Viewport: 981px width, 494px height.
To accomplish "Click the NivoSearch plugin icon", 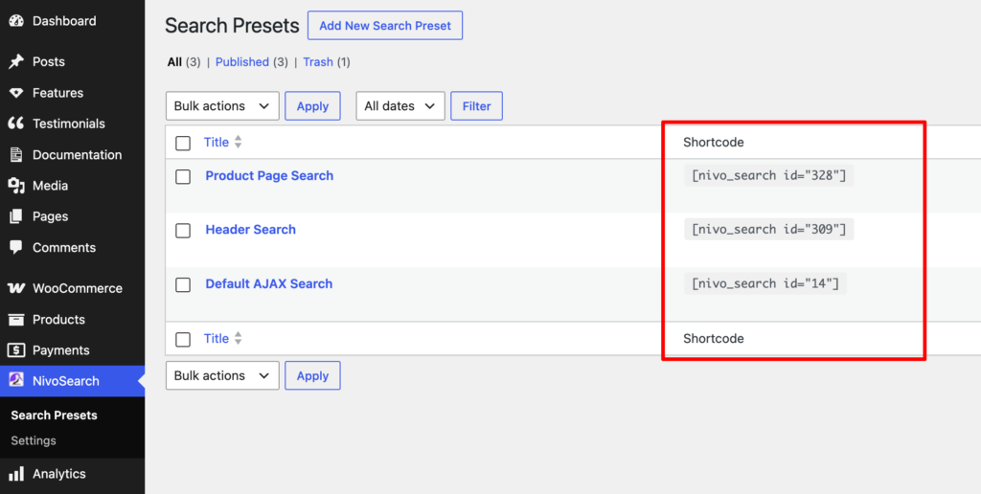I will [x=16, y=381].
